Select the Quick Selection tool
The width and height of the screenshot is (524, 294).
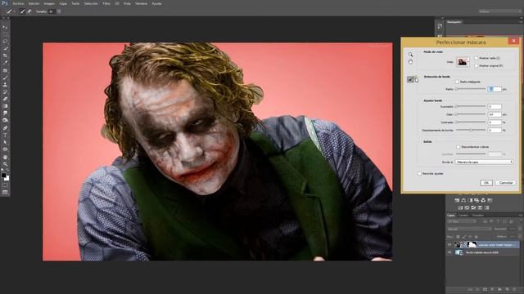tap(5, 49)
